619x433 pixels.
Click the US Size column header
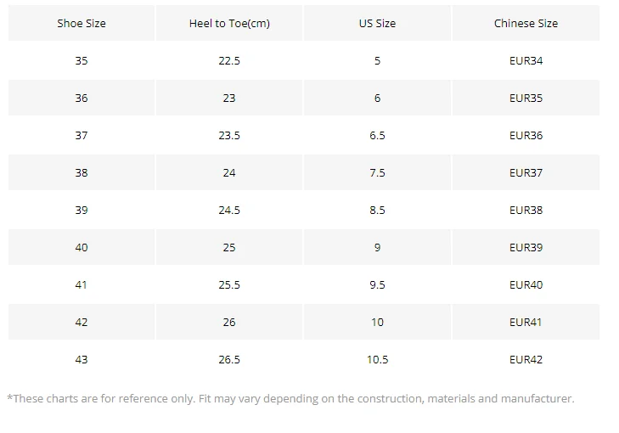(x=377, y=23)
